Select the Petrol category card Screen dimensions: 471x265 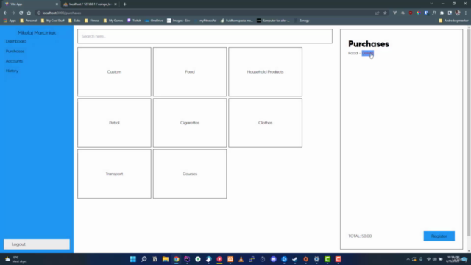click(x=114, y=123)
